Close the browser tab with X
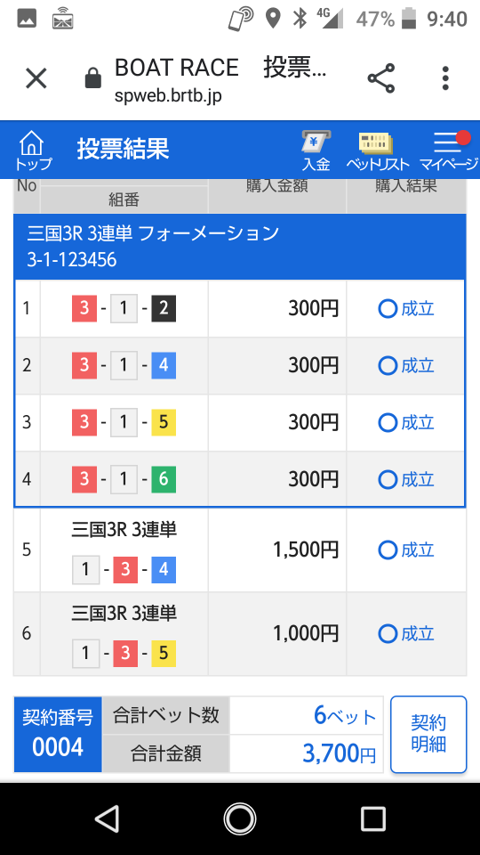 [36, 78]
